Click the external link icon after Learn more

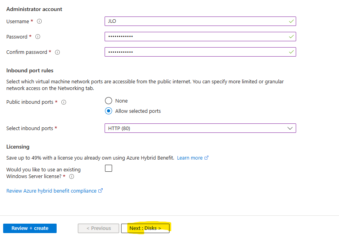(x=206, y=158)
